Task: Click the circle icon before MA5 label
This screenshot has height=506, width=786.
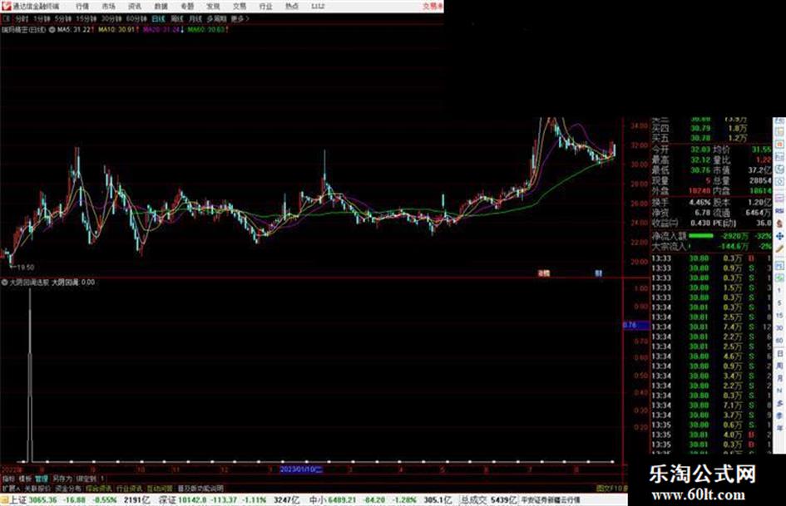Action: (x=52, y=30)
